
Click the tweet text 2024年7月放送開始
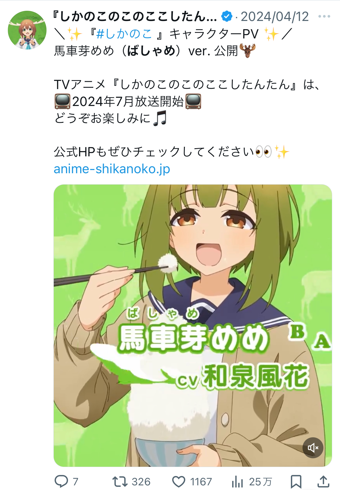128,102
